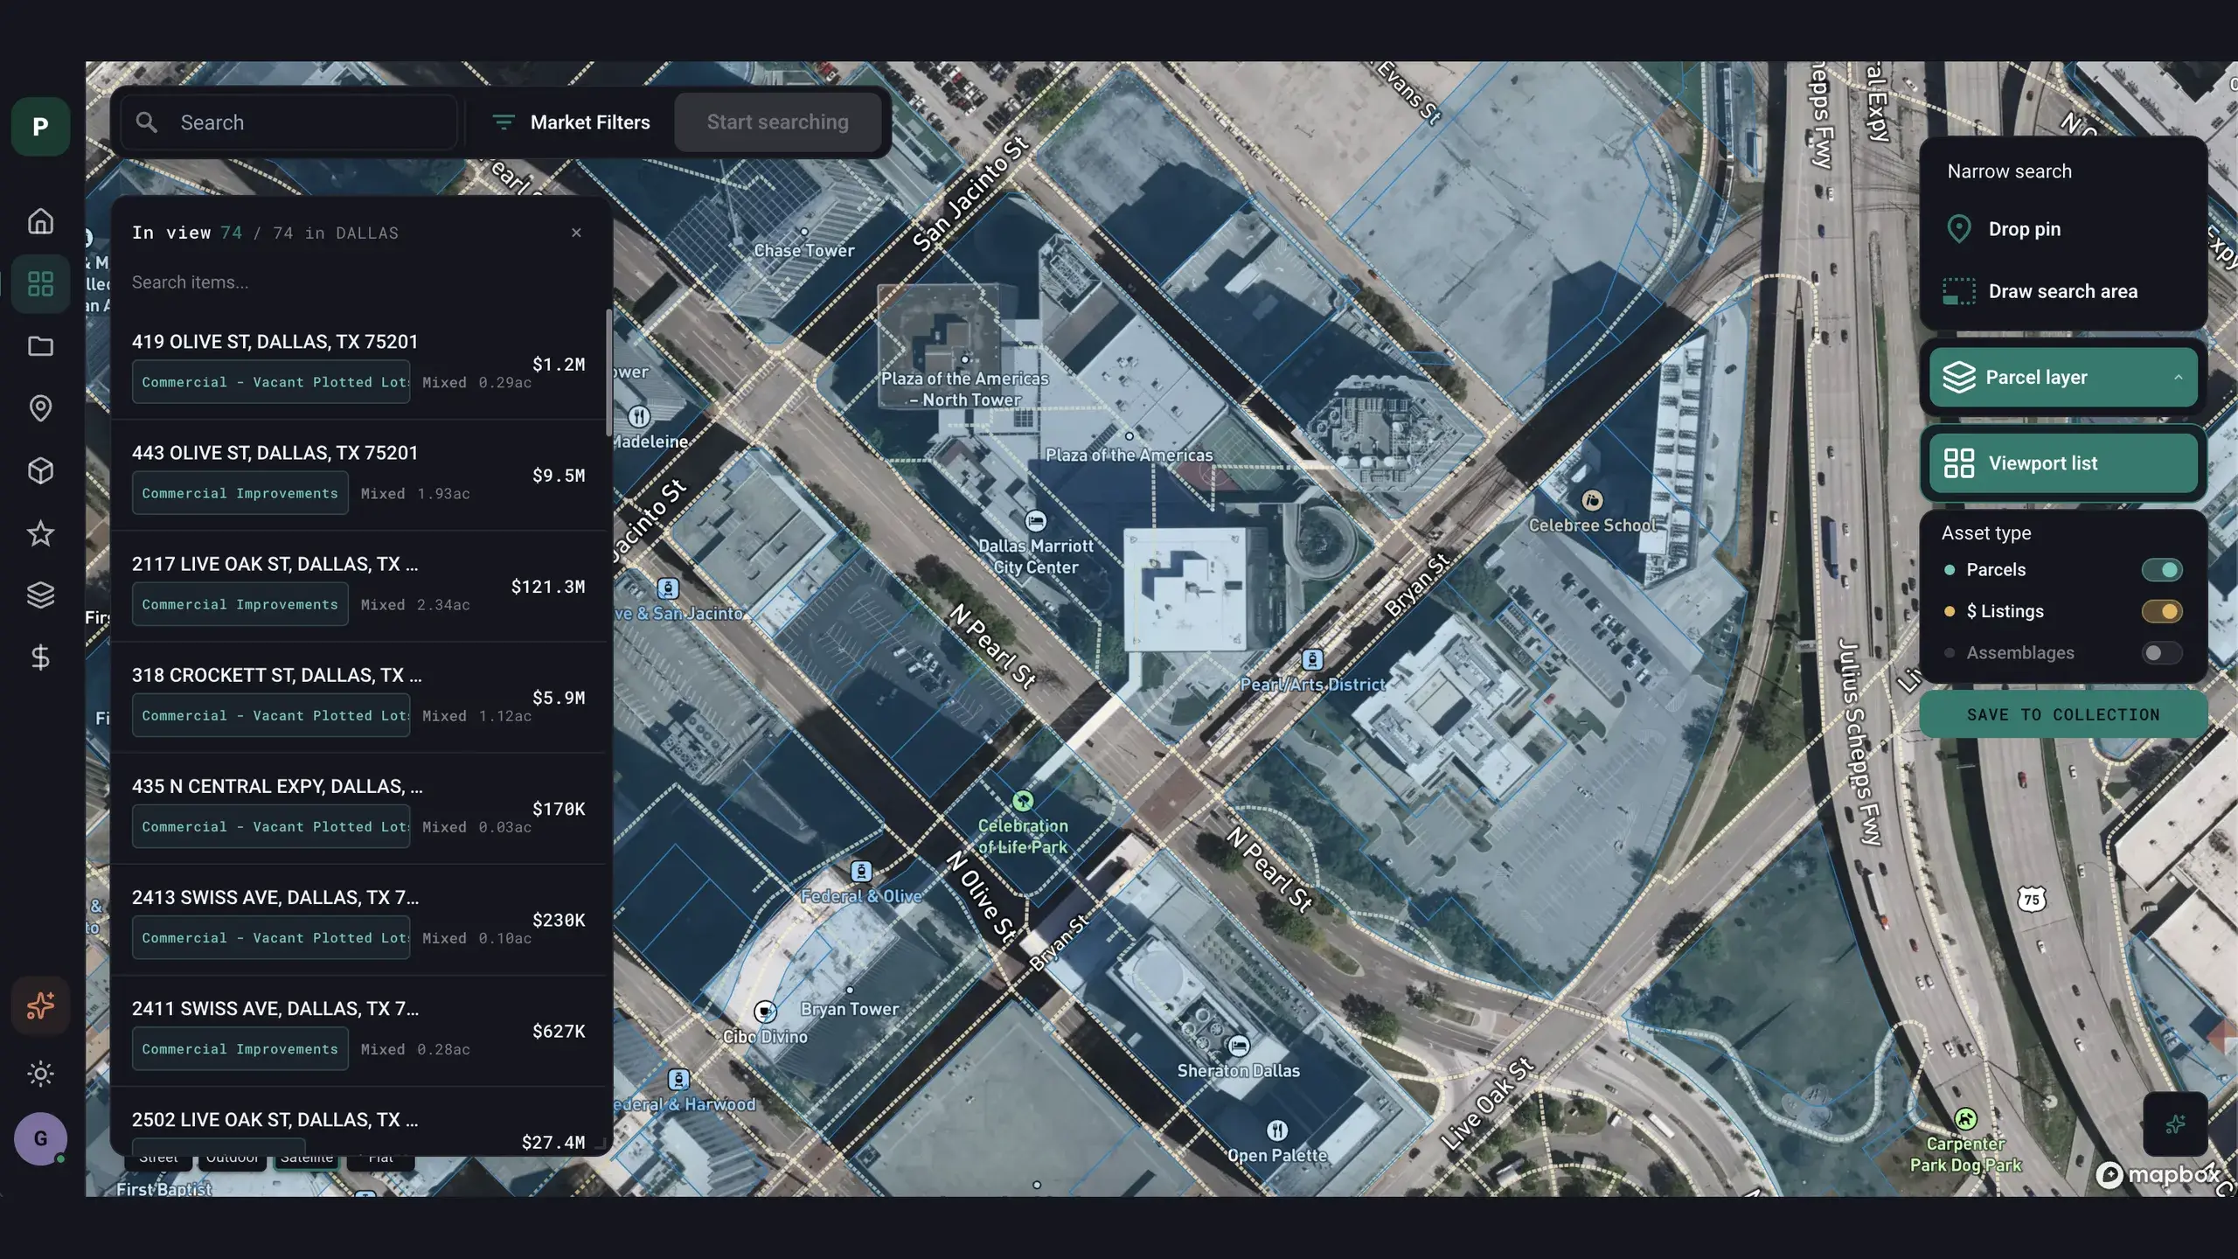Click the Celebree School map marker
The height and width of the screenshot is (1259, 2238).
tap(1593, 500)
